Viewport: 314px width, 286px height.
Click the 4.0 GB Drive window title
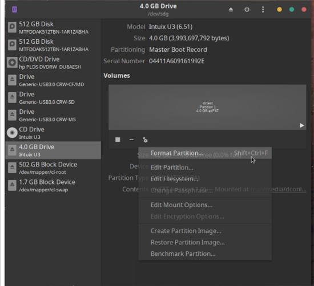(158, 6)
